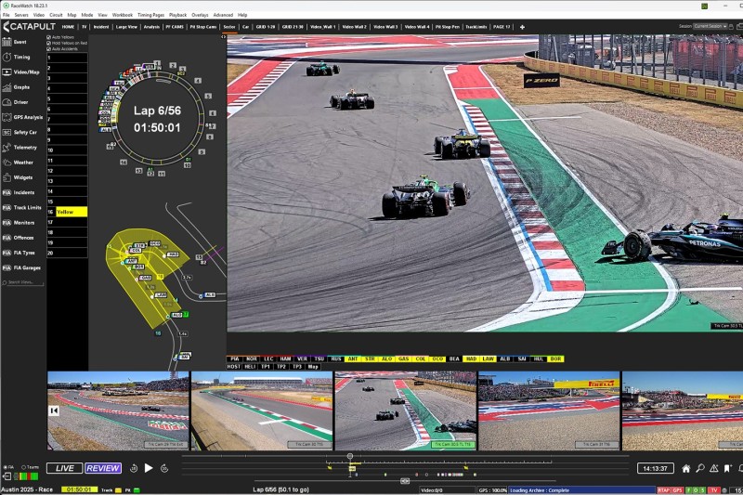
Task: Switch to REVIEW mode
Action: [103, 468]
